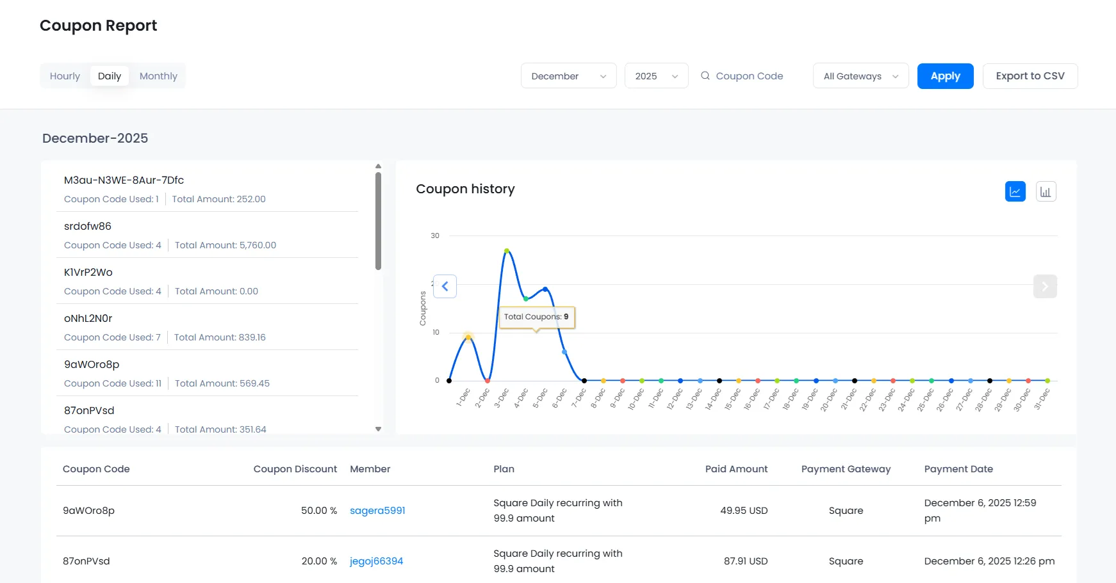Open the December month dropdown
The height and width of the screenshot is (583, 1116).
[568, 76]
